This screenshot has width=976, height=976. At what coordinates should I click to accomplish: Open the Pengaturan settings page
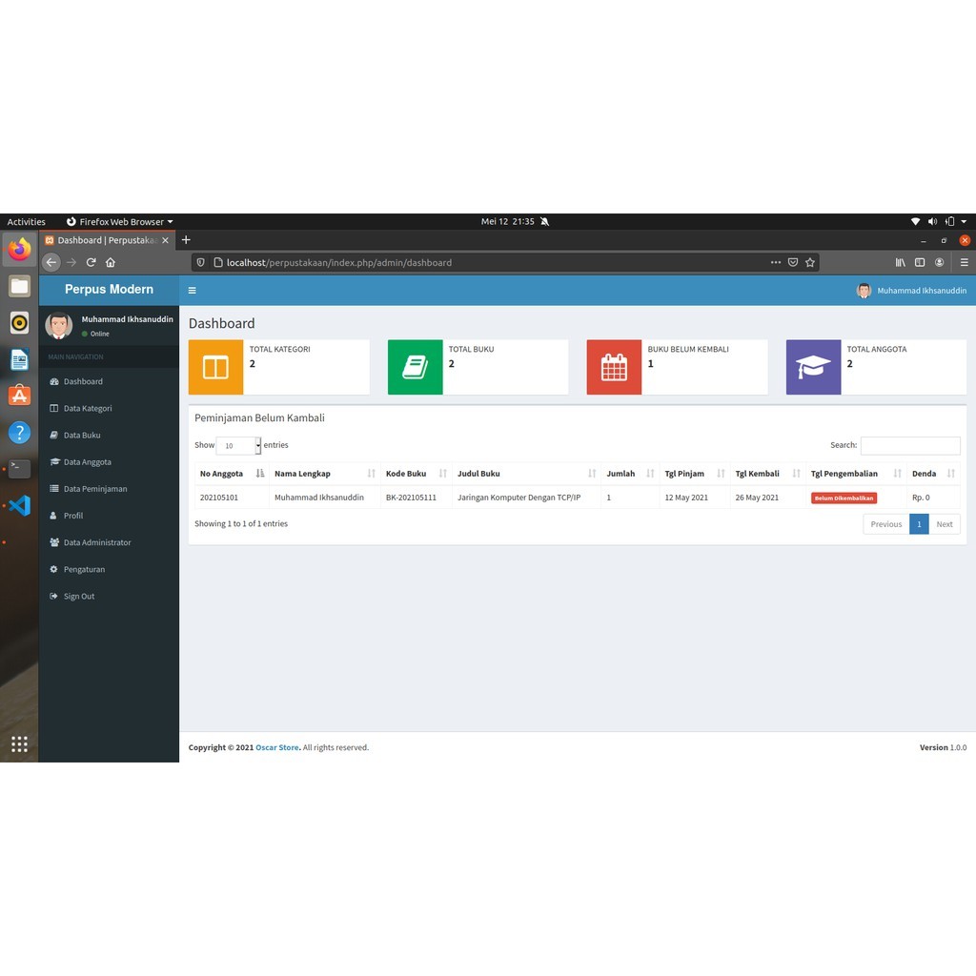click(x=86, y=569)
